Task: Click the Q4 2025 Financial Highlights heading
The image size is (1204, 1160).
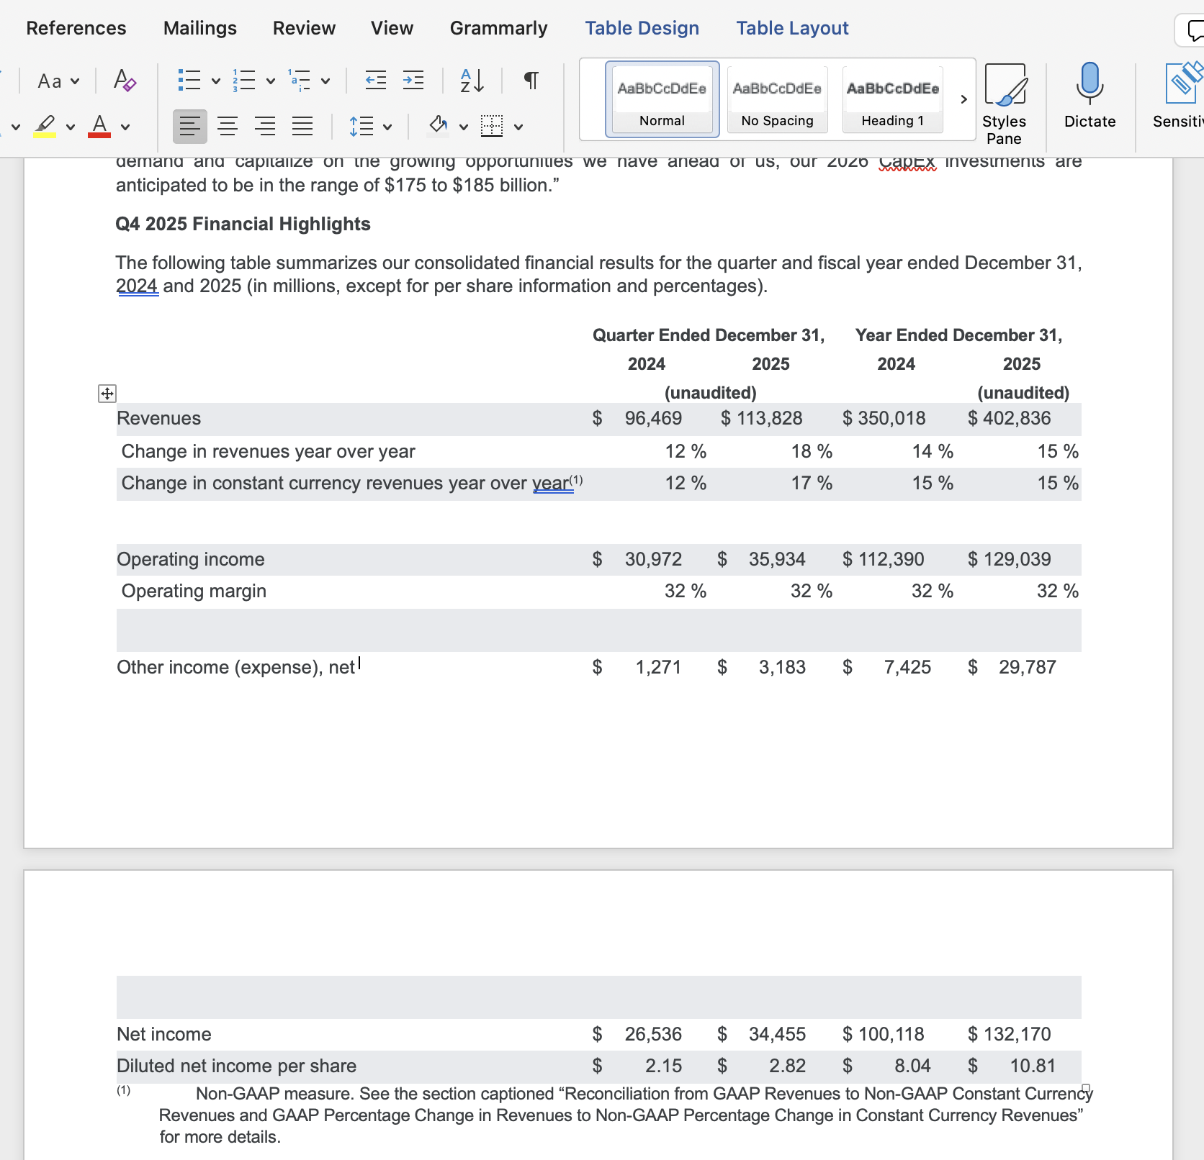Action: tap(243, 224)
